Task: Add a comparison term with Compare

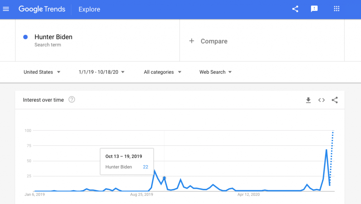Action: point(208,41)
